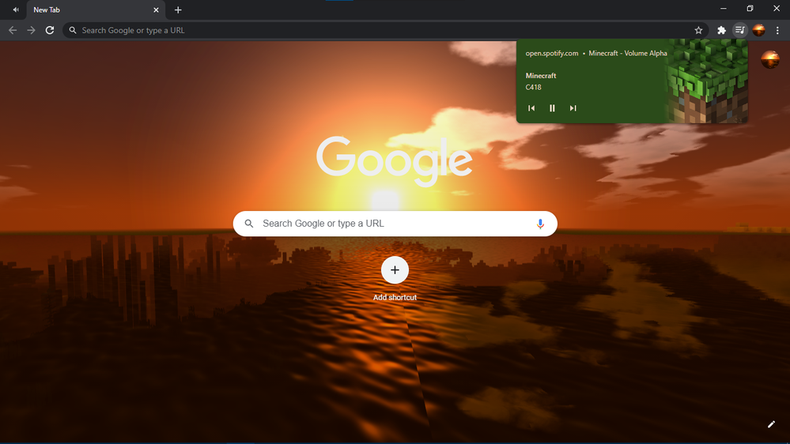Close the New Tab tab
The image size is (790, 444).
[157, 10]
